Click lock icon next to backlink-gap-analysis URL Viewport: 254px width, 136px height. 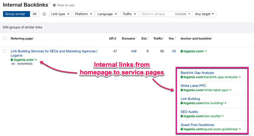tap(182, 77)
